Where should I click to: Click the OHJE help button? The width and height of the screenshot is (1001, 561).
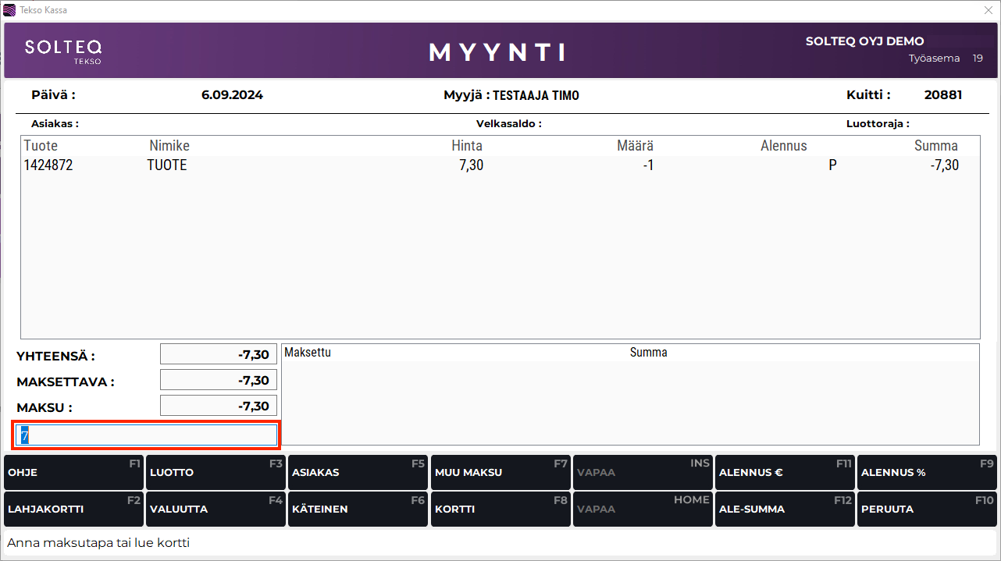(x=73, y=473)
